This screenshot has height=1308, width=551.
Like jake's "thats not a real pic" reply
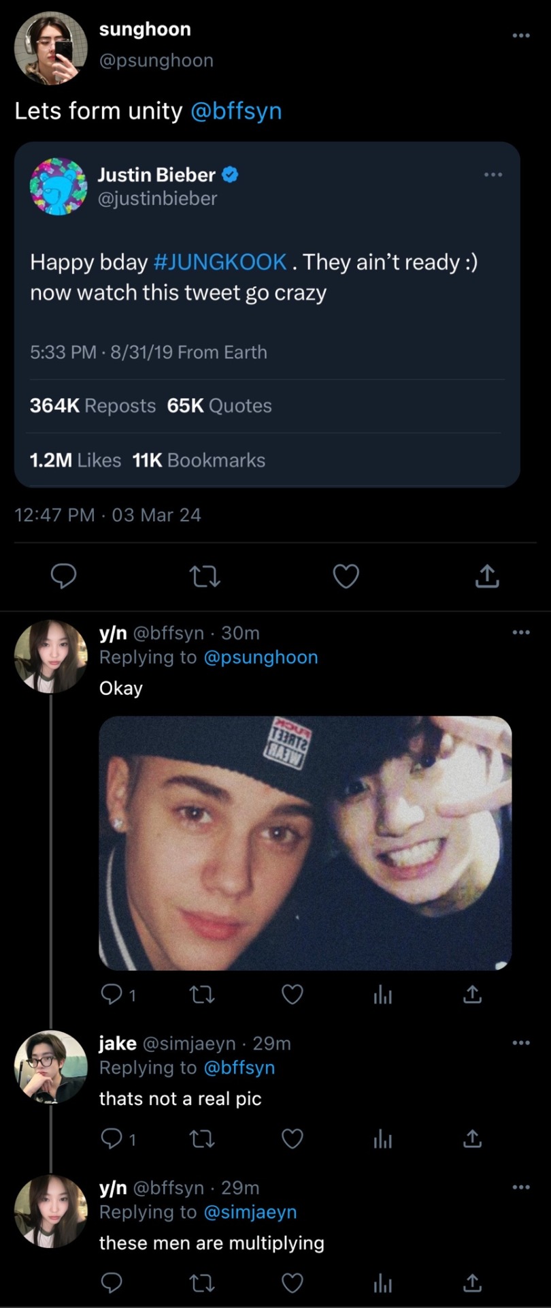pos(293,1139)
